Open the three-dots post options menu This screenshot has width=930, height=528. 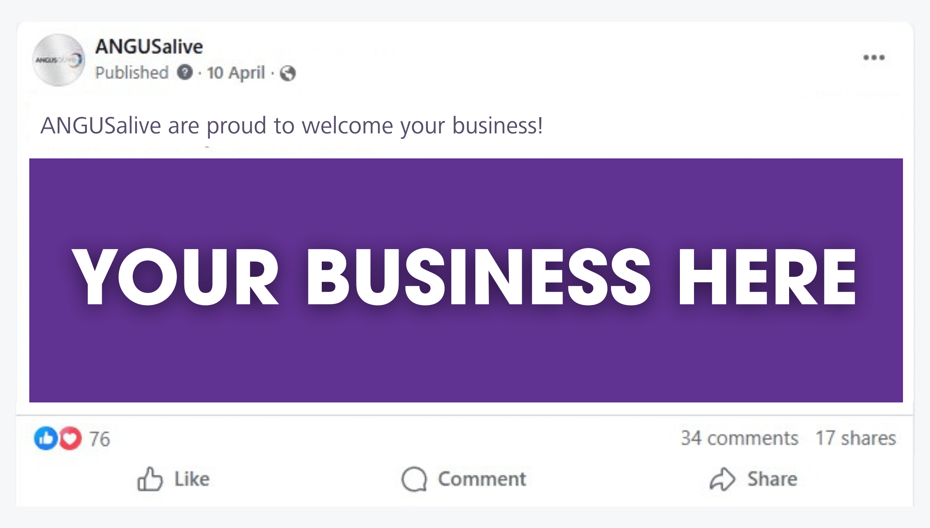[x=874, y=57]
